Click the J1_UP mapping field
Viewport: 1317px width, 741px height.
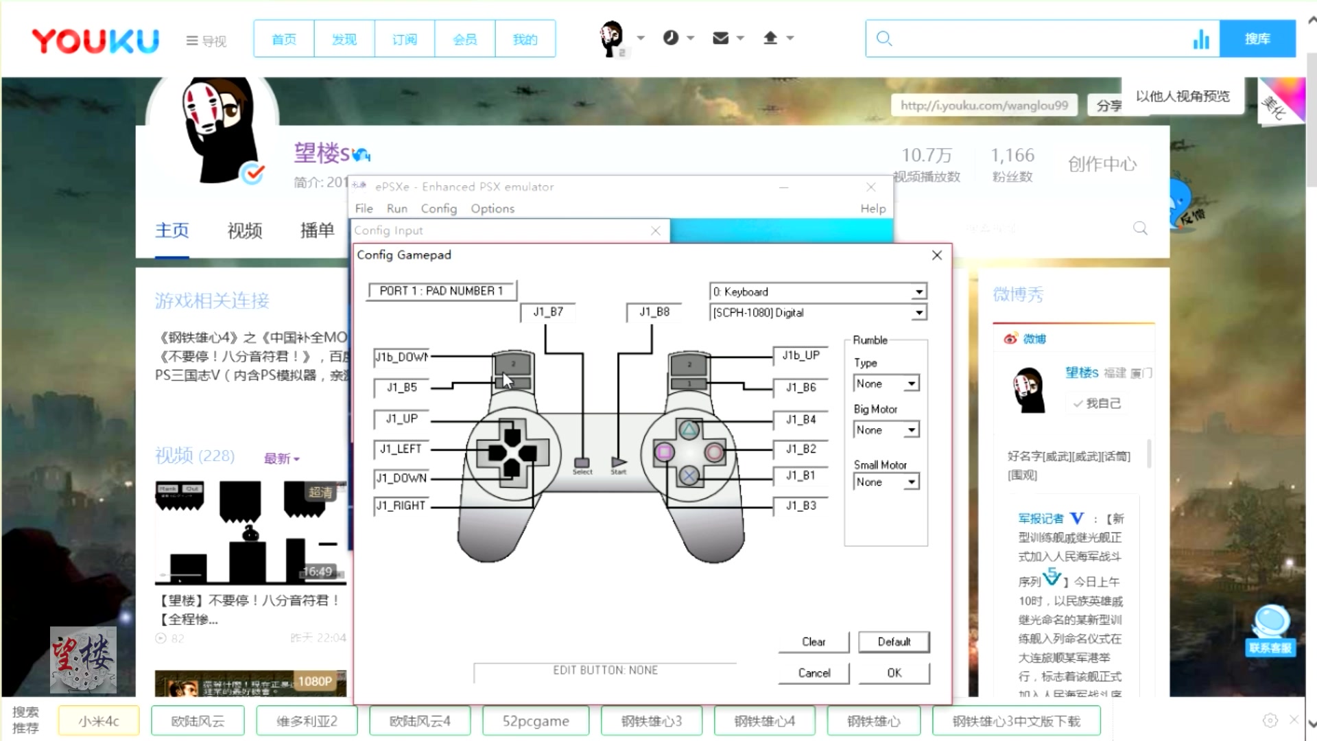[x=401, y=419]
